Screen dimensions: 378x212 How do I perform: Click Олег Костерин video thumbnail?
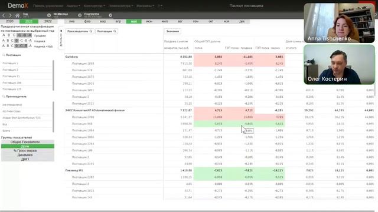click(x=339, y=65)
